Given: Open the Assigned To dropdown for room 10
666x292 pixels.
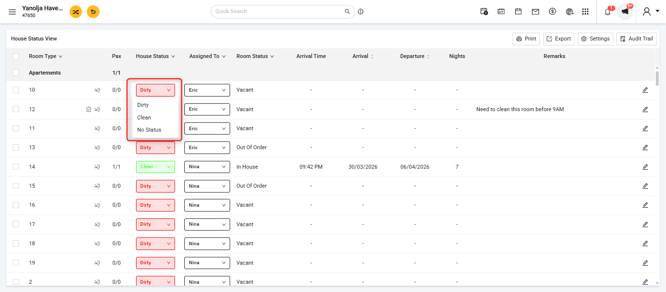Looking at the screenshot, I should pyautogui.click(x=207, y=90).
